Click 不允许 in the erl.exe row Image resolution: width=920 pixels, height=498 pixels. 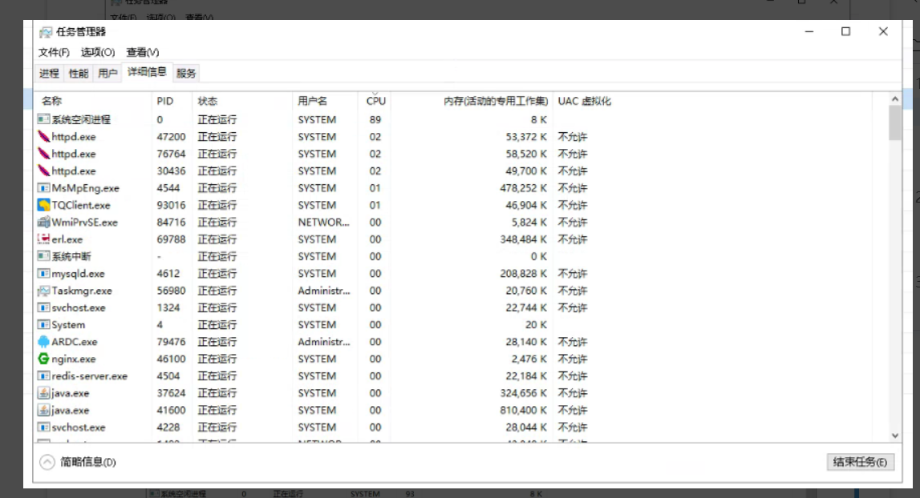[572, 239]
